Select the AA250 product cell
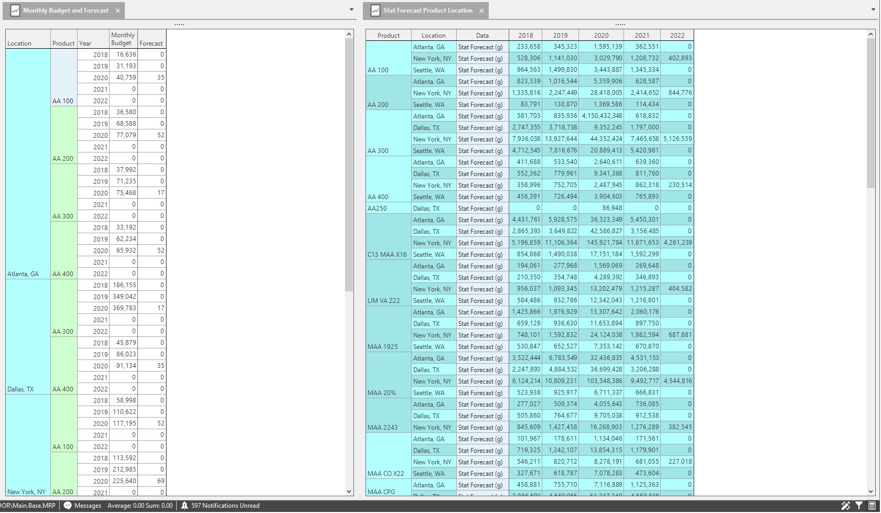The width and height of the screenshot is (881, 513). point(389,208)
